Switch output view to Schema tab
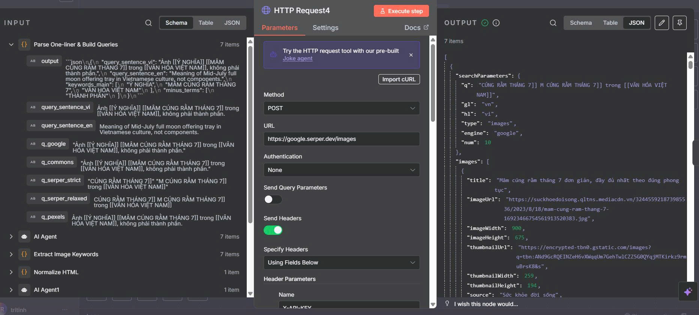This screenshot has height=315, width=699. point(580,23)
